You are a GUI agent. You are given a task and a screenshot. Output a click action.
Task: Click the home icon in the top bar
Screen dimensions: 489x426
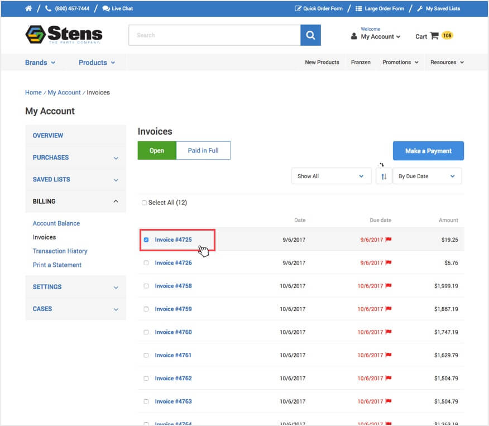pyautogui.click(x=28, y=8)
